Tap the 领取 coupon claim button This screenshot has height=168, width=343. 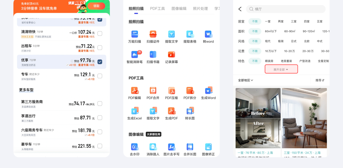pos(96,6)
